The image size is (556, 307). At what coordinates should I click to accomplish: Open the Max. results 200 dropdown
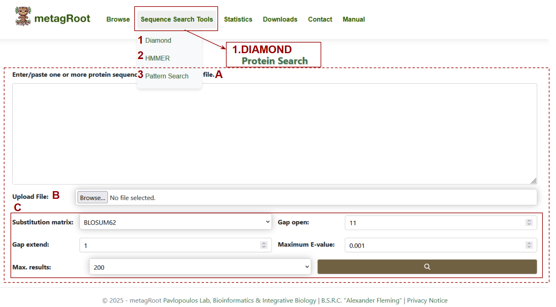coord(200,267)
